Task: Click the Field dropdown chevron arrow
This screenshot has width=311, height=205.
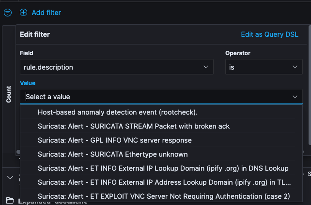Action: click(x=206, y=67)
